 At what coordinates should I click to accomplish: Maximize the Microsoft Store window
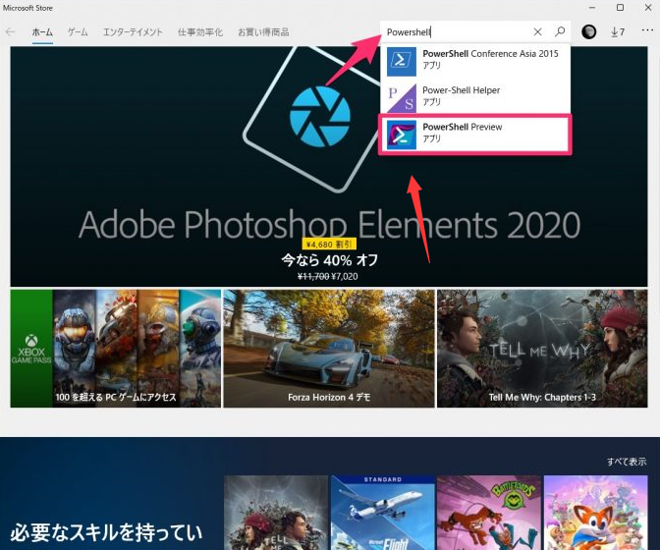(x=620, y=8)
